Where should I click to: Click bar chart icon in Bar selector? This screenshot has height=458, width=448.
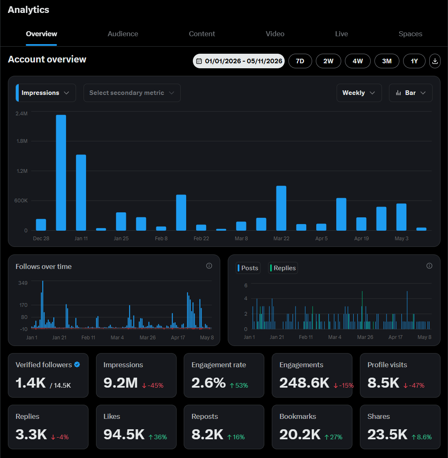(x=398, y=93)
